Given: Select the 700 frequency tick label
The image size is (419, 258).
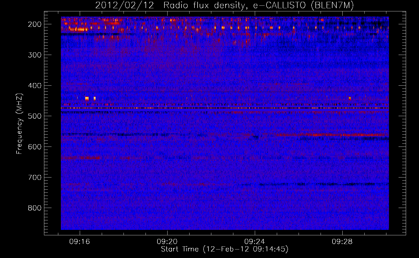Looking at the screenshot, I should [35, 178].
